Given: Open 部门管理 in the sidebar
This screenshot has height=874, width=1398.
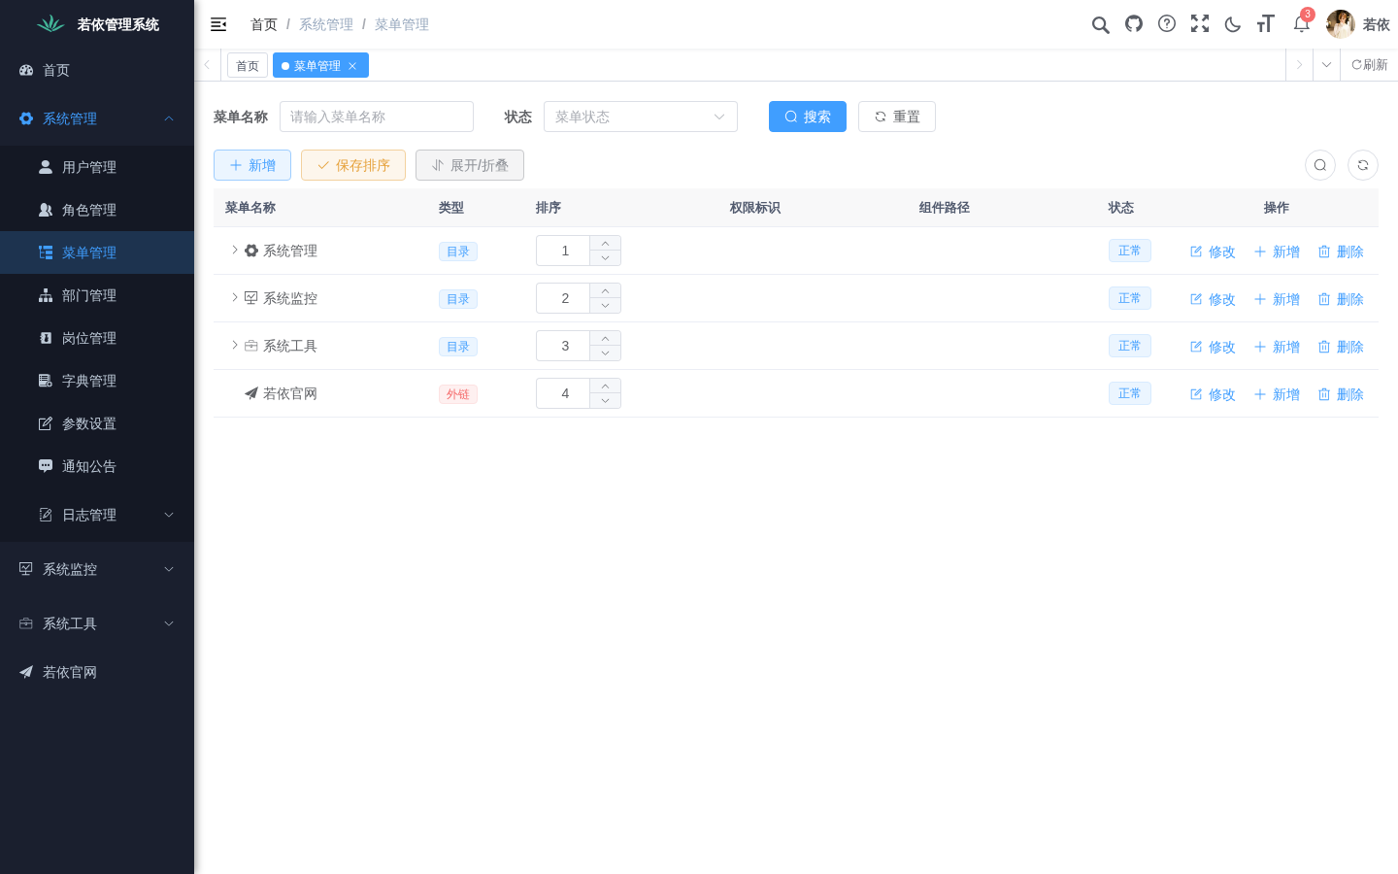Looking at the screenshot, I should coord(97,295).
